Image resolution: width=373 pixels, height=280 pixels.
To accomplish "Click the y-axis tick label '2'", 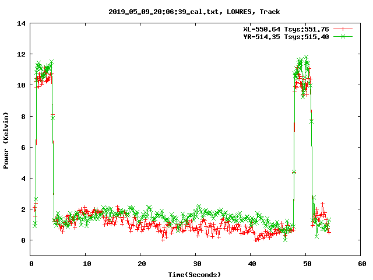I will [x=23, y=209].
